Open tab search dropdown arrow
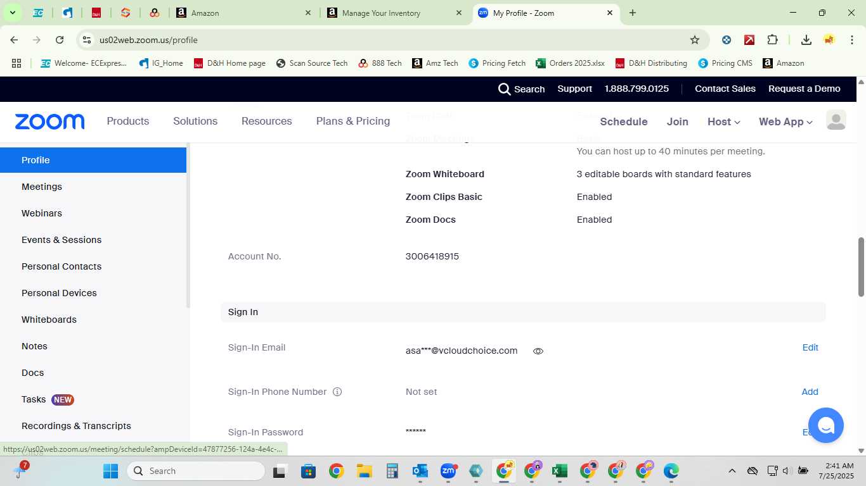Image resolution: width=866 pixels, height=486 pixels. 12,13
